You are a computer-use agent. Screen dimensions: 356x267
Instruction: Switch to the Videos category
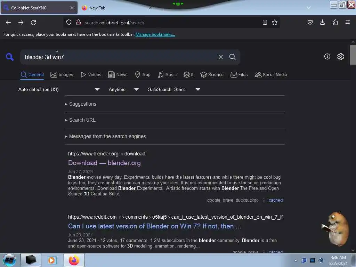tap(91, 75)
